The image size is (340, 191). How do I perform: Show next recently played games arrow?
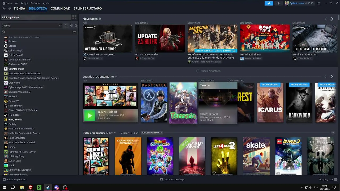[332, 77]
